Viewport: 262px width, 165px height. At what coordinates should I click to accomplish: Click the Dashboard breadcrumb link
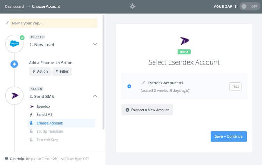coord(14,6)
